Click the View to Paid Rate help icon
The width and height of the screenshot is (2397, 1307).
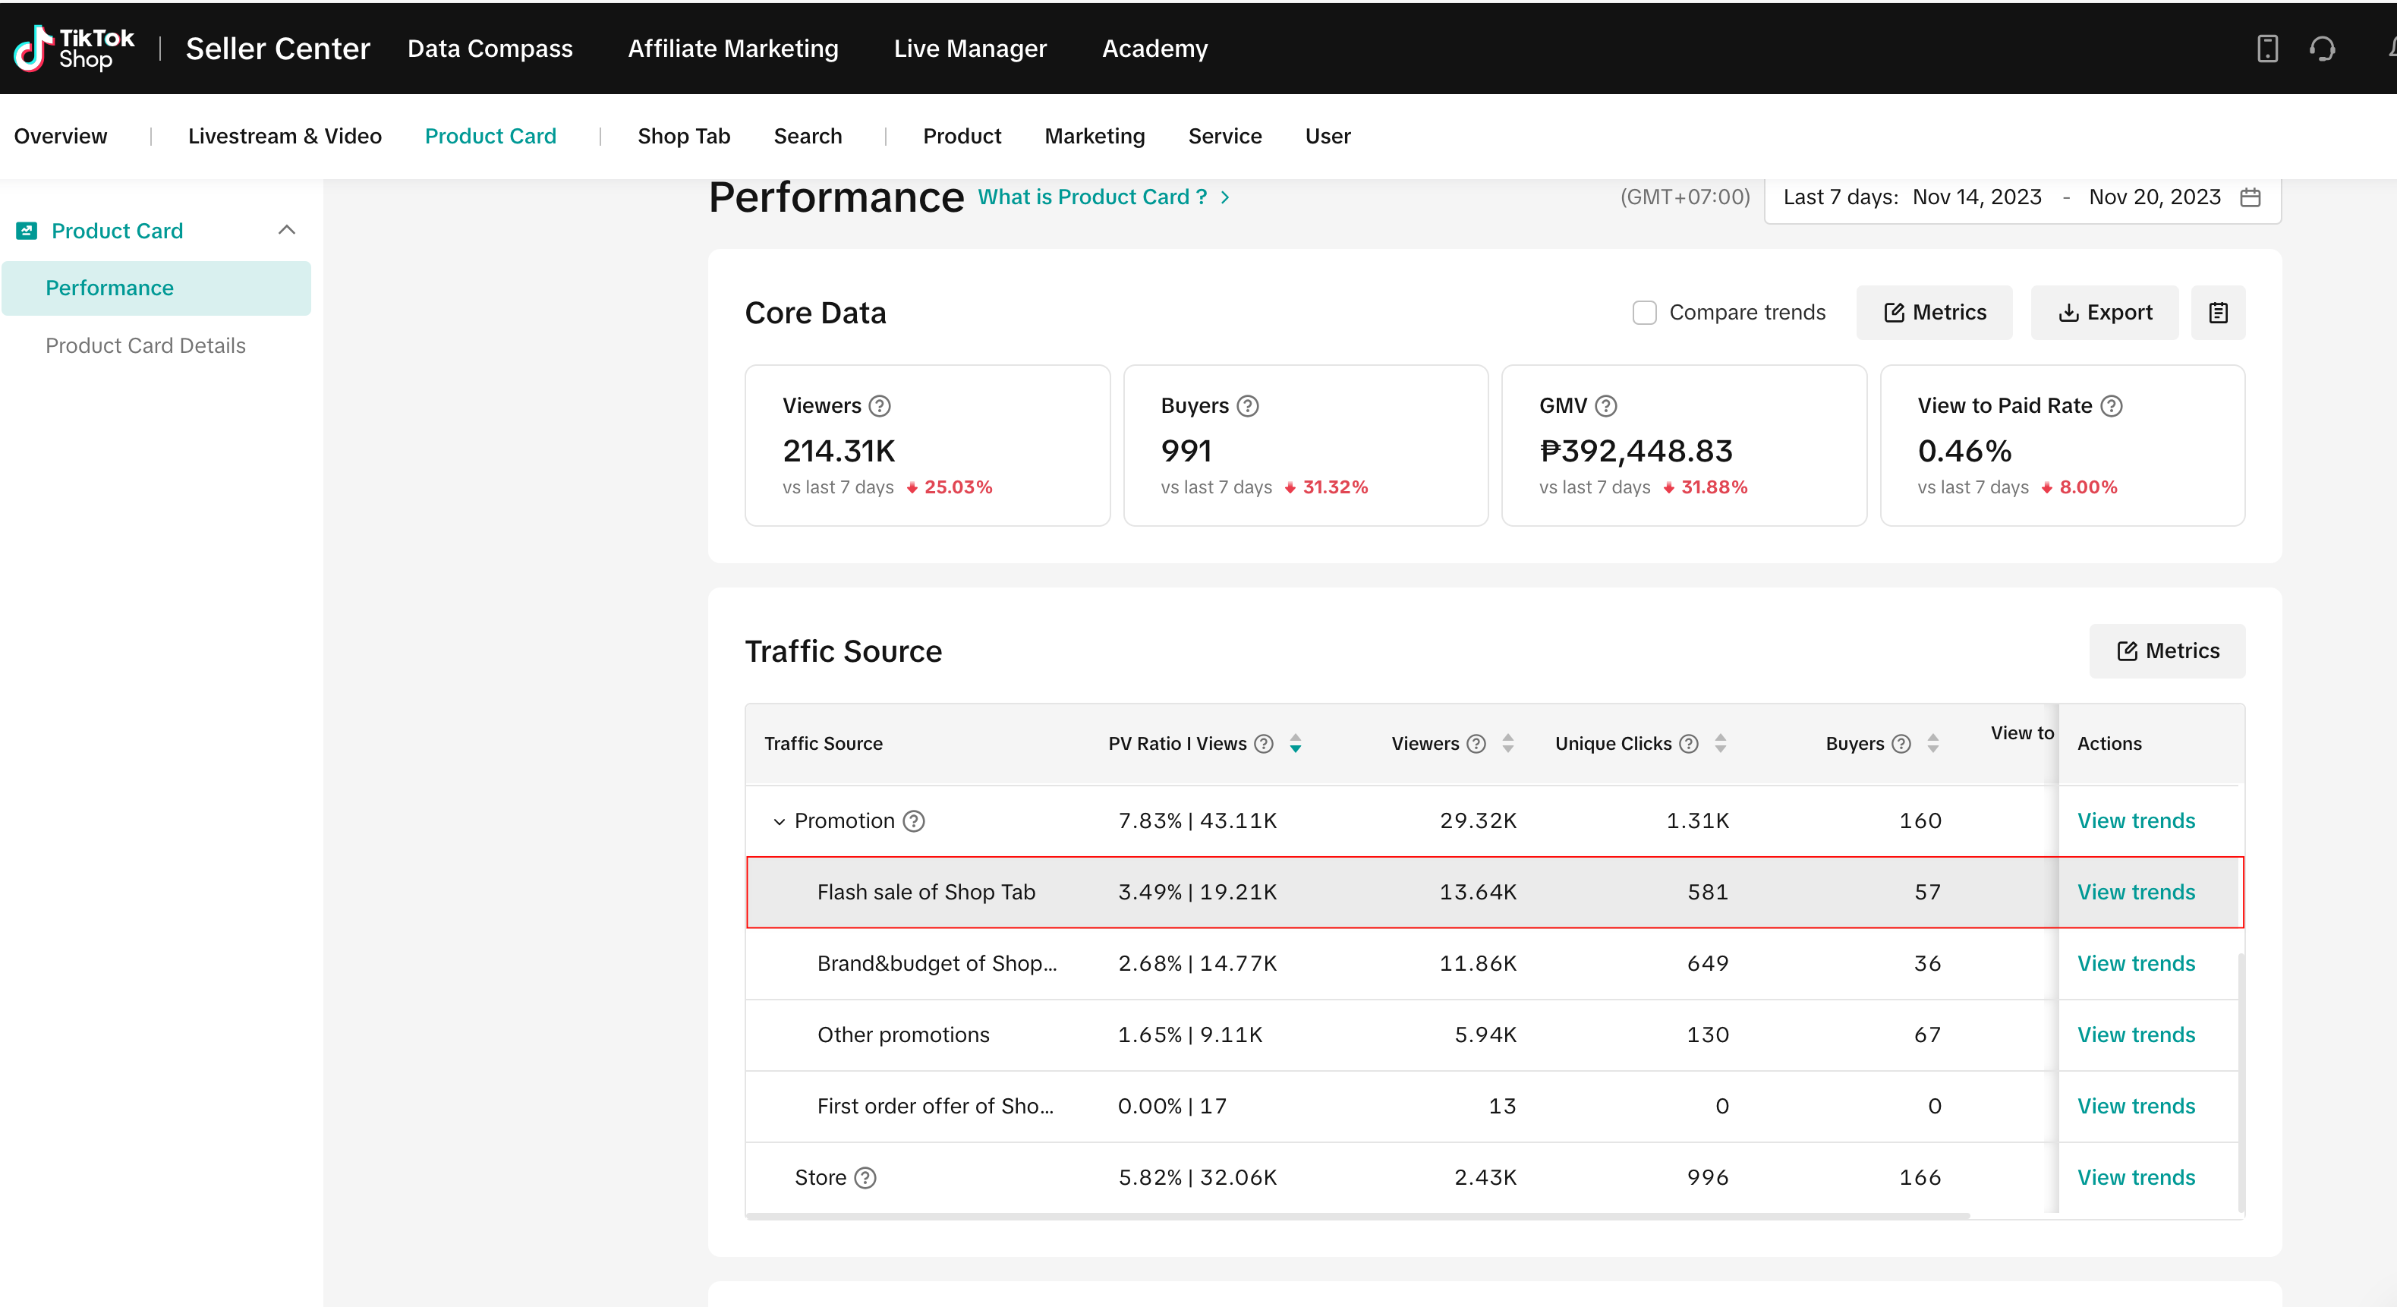point(2112,405)
